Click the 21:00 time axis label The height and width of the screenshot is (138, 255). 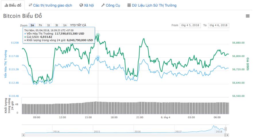tap(140, 117)
